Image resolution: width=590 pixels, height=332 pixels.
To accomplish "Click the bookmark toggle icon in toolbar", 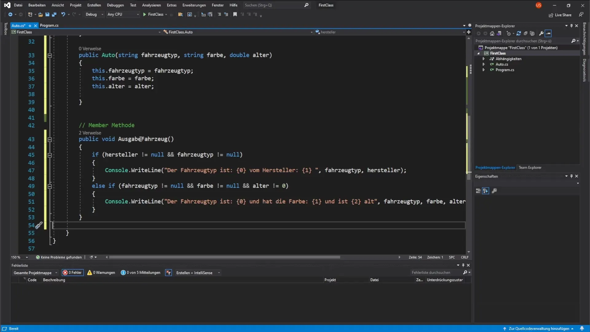I will coord(235,14).
